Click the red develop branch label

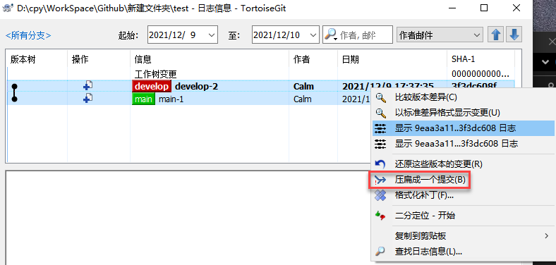click(152, 87)
